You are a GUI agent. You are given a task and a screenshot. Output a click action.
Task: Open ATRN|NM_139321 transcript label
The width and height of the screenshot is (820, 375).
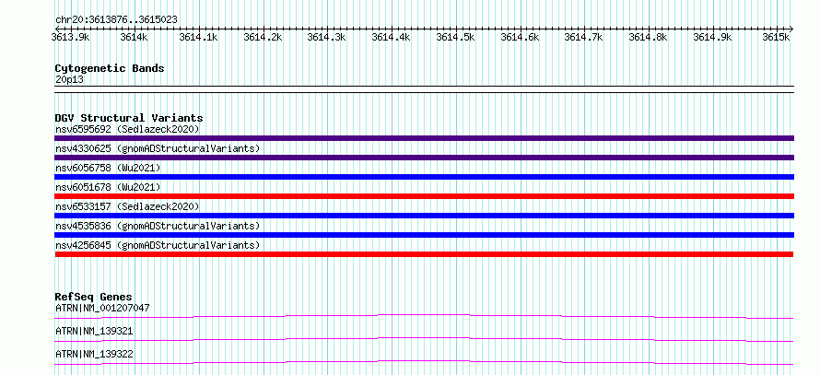tap(94, 331)
